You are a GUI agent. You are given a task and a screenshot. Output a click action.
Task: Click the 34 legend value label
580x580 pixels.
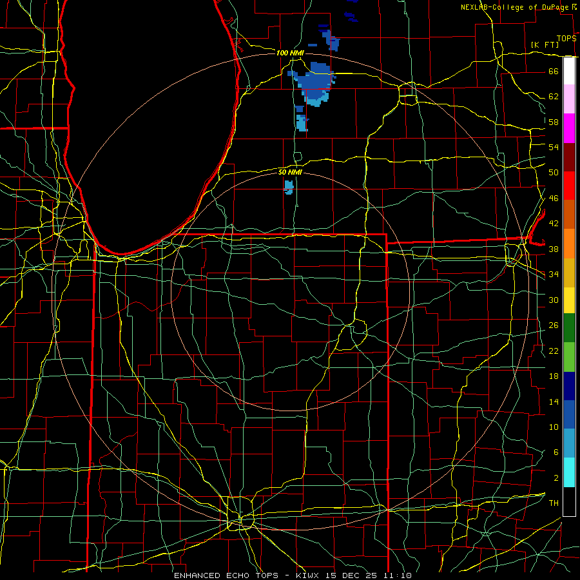click(x=554, y=275)
